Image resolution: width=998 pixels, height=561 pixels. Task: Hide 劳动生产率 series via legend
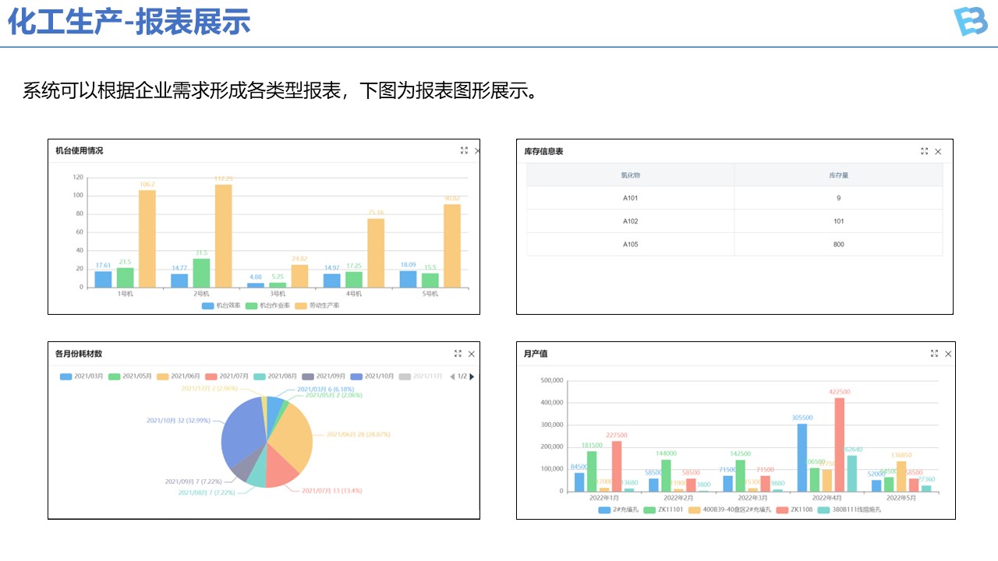point(317,305)
